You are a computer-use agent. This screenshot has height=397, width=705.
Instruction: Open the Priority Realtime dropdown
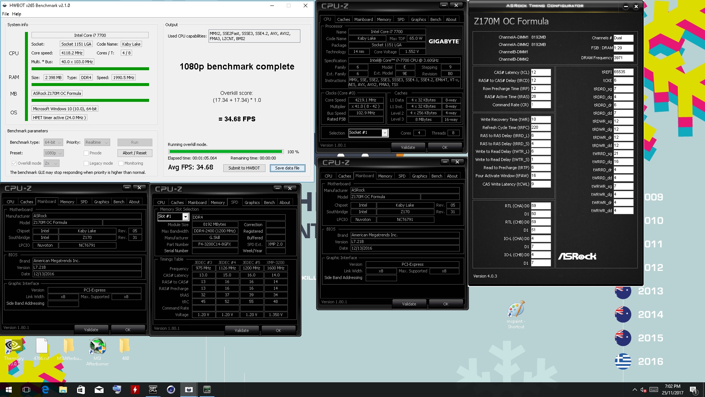97,142
